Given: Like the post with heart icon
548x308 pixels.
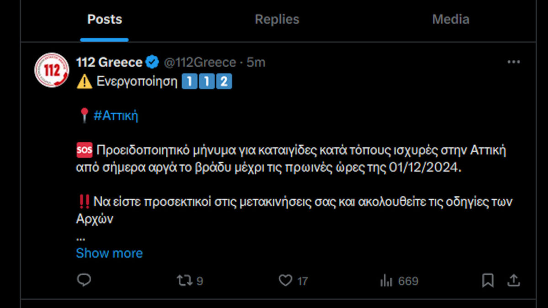Looking at the screenshot, I should (285, 281).
